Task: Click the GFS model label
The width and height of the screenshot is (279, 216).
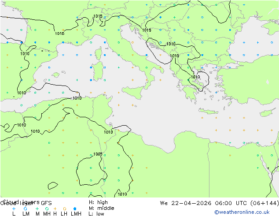Action: [46, 203]
